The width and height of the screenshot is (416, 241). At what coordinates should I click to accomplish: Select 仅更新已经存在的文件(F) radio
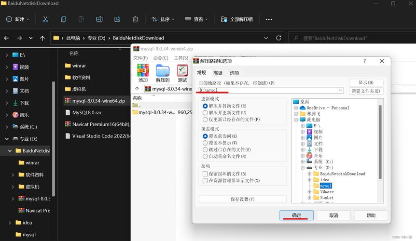coord(205,120)
